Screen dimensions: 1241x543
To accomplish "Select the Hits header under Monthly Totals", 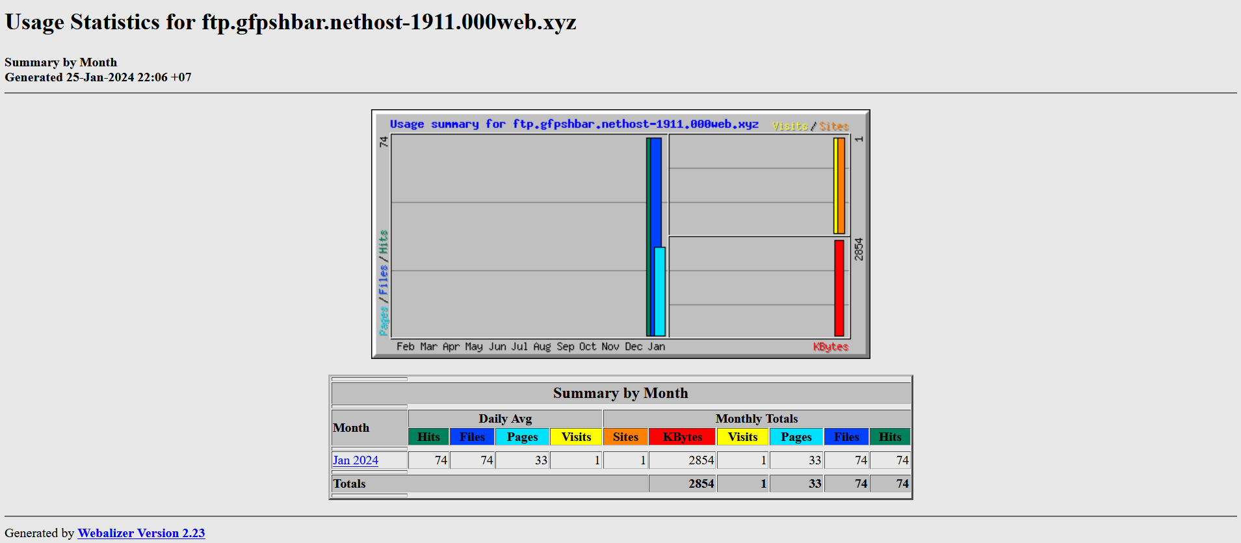I will pos(890,437).
